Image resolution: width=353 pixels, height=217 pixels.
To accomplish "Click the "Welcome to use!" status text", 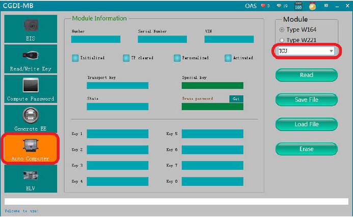I will pyautogui.click(x=21, y=211).
